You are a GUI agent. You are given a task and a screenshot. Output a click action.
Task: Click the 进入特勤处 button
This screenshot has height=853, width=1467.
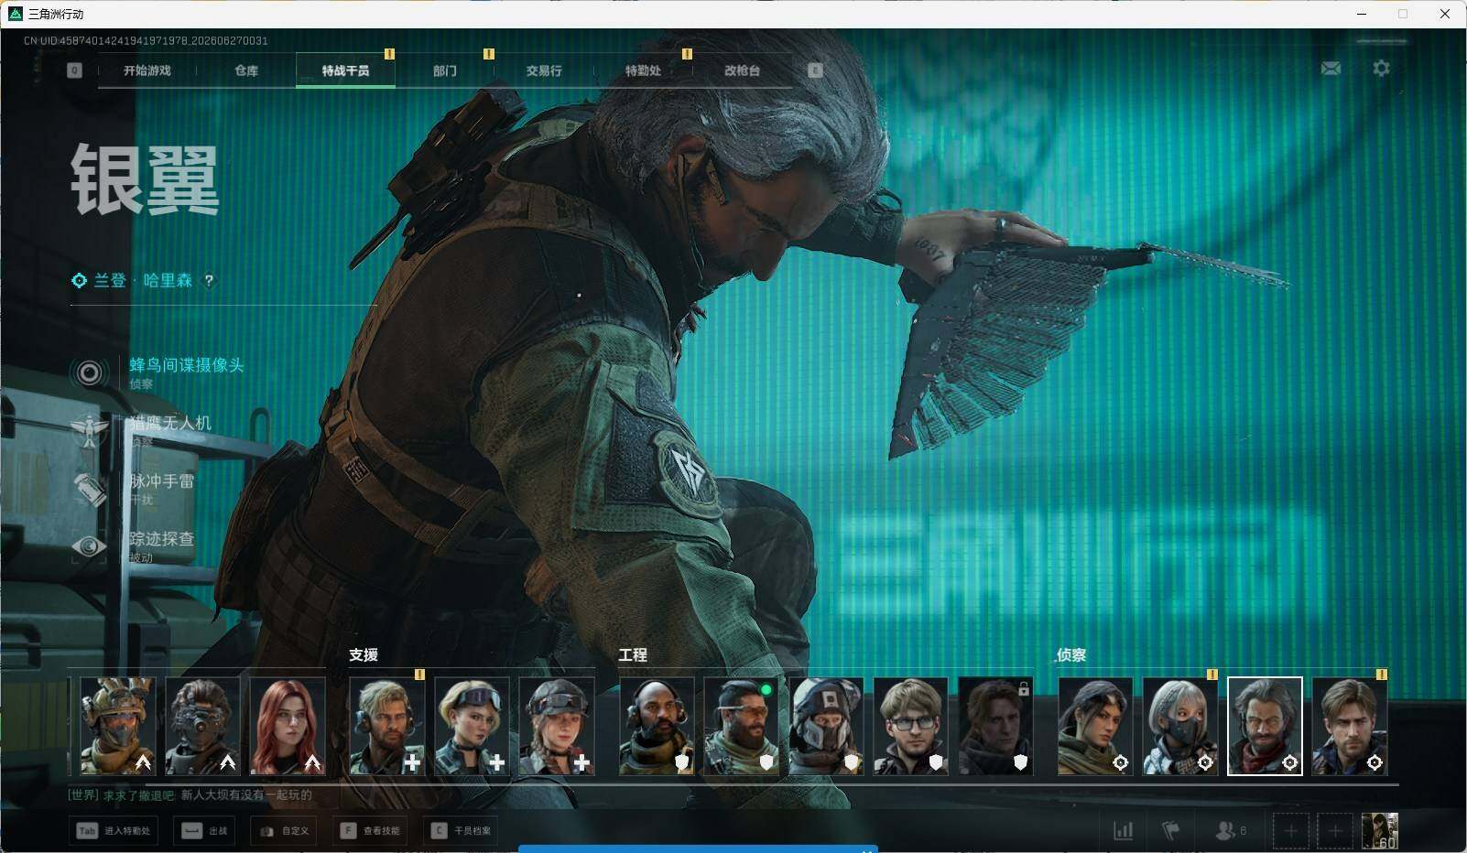(114, 831)
